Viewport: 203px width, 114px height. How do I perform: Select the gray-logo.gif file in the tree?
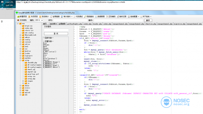[x=33, y=74]
